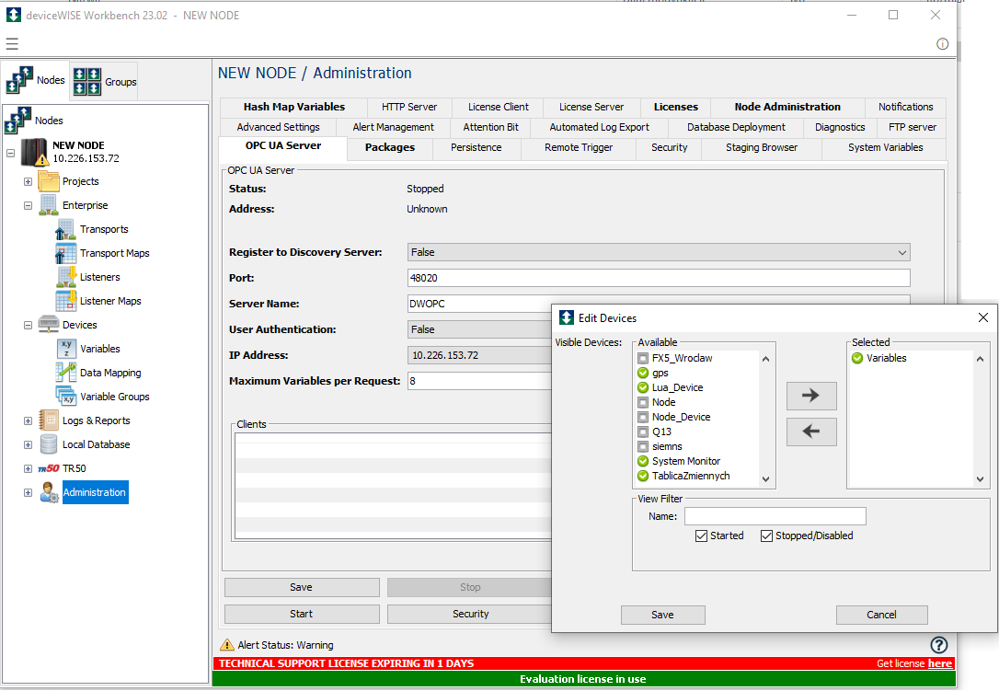
Task: Toggle the siemns device checkbox
Action: [x=643, y=446]
